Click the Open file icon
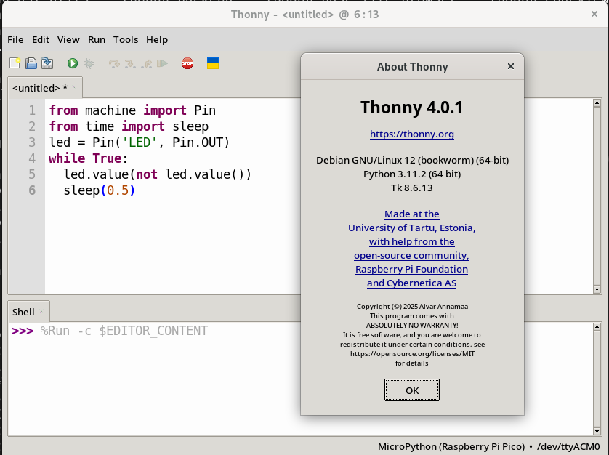Image resolution: width=609 pixels, height=455 pixels. [31, 64]
